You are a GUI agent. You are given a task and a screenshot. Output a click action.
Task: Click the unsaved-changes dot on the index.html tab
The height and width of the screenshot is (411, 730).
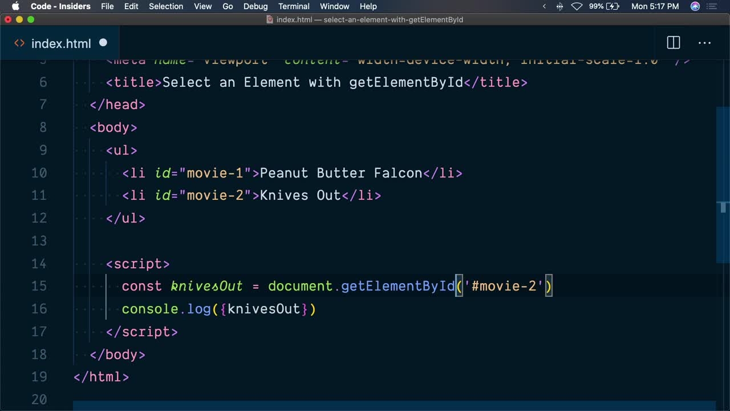click(x=103, y=43)
